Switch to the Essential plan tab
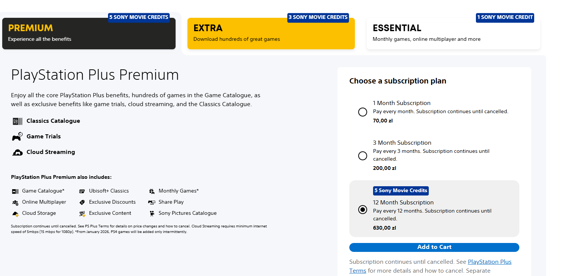Viewport: 565px width, 276px height. (x=453, y=34)
